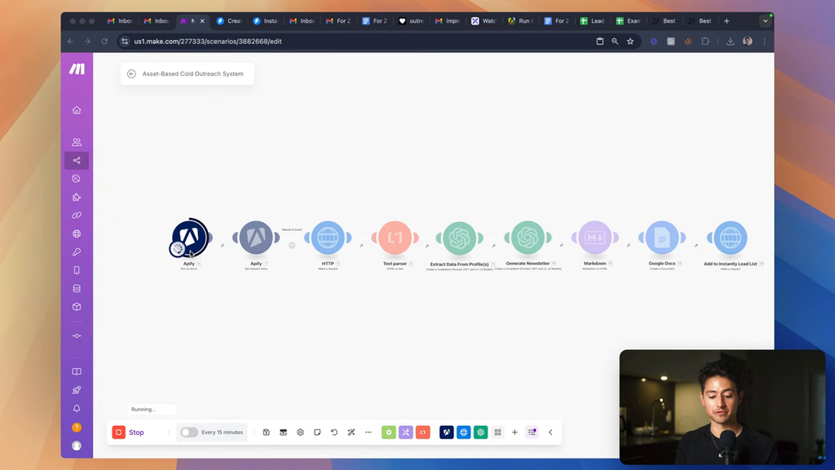
Task: Select the HTTP Make a request module
Action: pos(328,237)
